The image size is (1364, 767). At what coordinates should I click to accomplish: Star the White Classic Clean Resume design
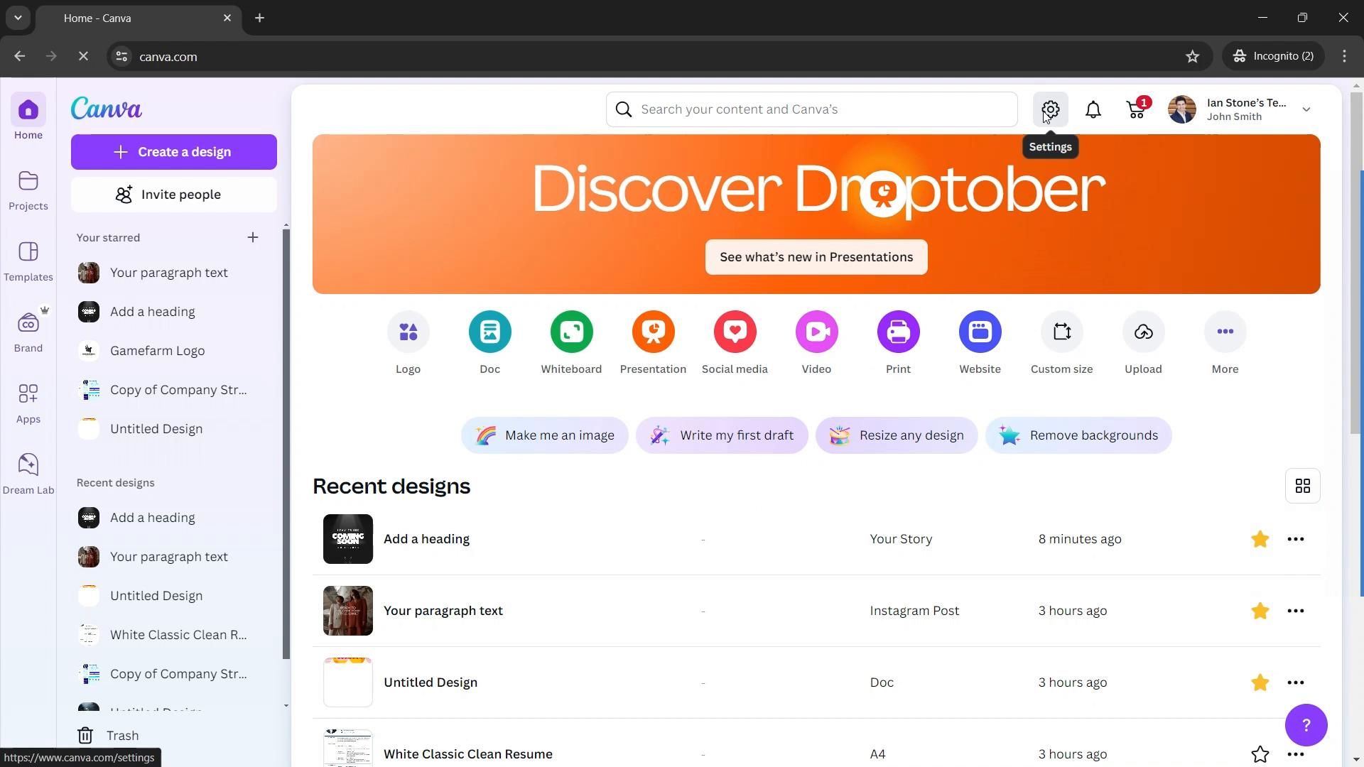coord(1260,754)
